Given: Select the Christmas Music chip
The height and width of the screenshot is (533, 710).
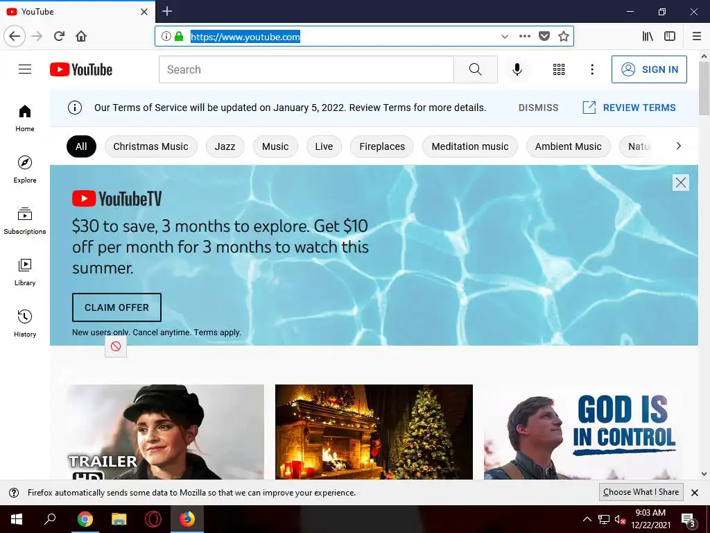Looking at the screenshot, I should click(x=150, y=146).
